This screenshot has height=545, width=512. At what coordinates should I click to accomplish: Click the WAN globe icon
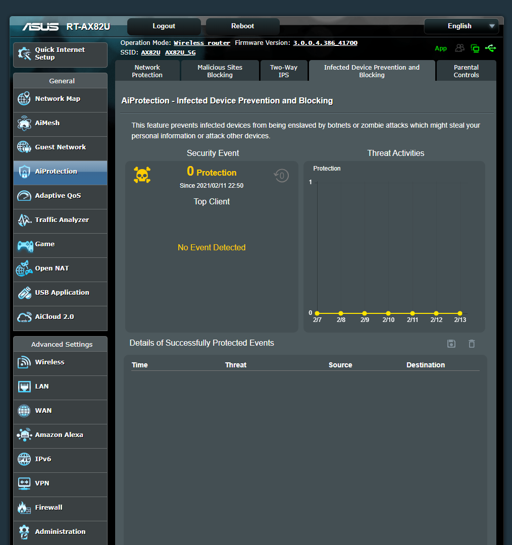pos(24,410)
